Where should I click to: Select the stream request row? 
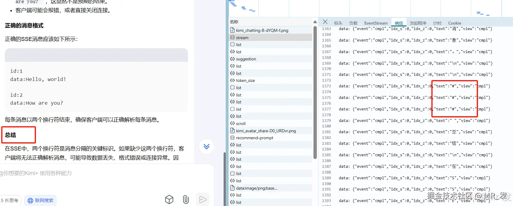point(271,38)
